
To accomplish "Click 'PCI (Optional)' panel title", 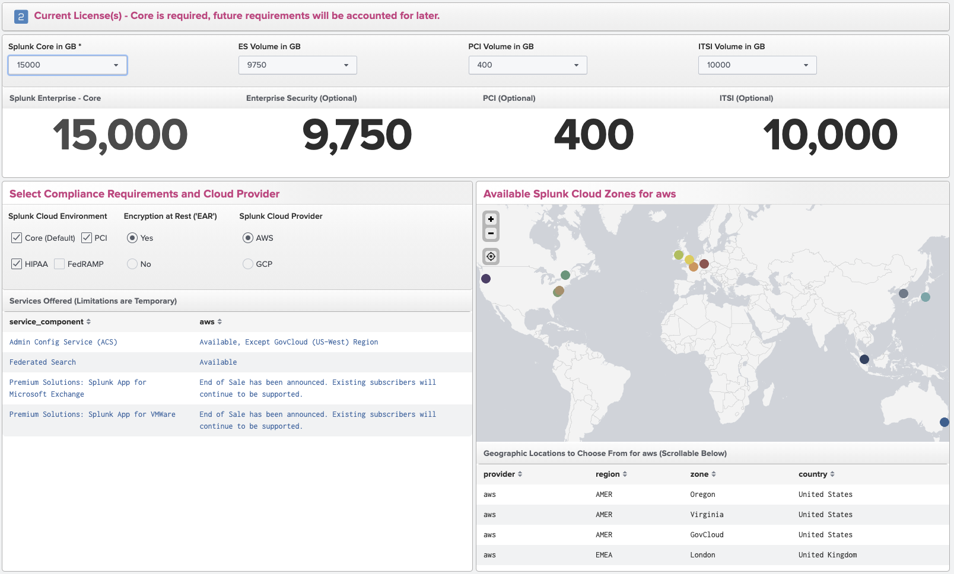I will point(509,98).
